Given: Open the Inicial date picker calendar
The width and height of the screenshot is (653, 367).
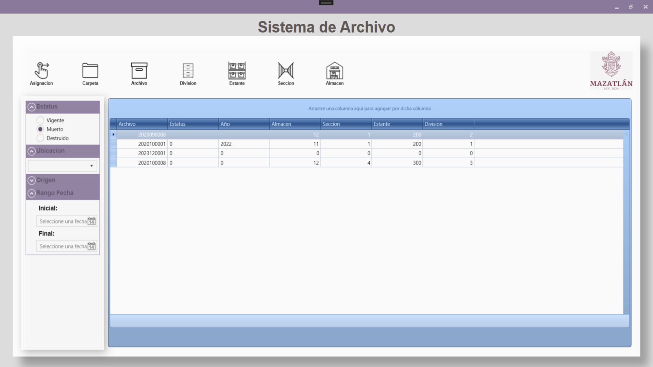Looking at the screenshot, I should click(x=91, y=221).
